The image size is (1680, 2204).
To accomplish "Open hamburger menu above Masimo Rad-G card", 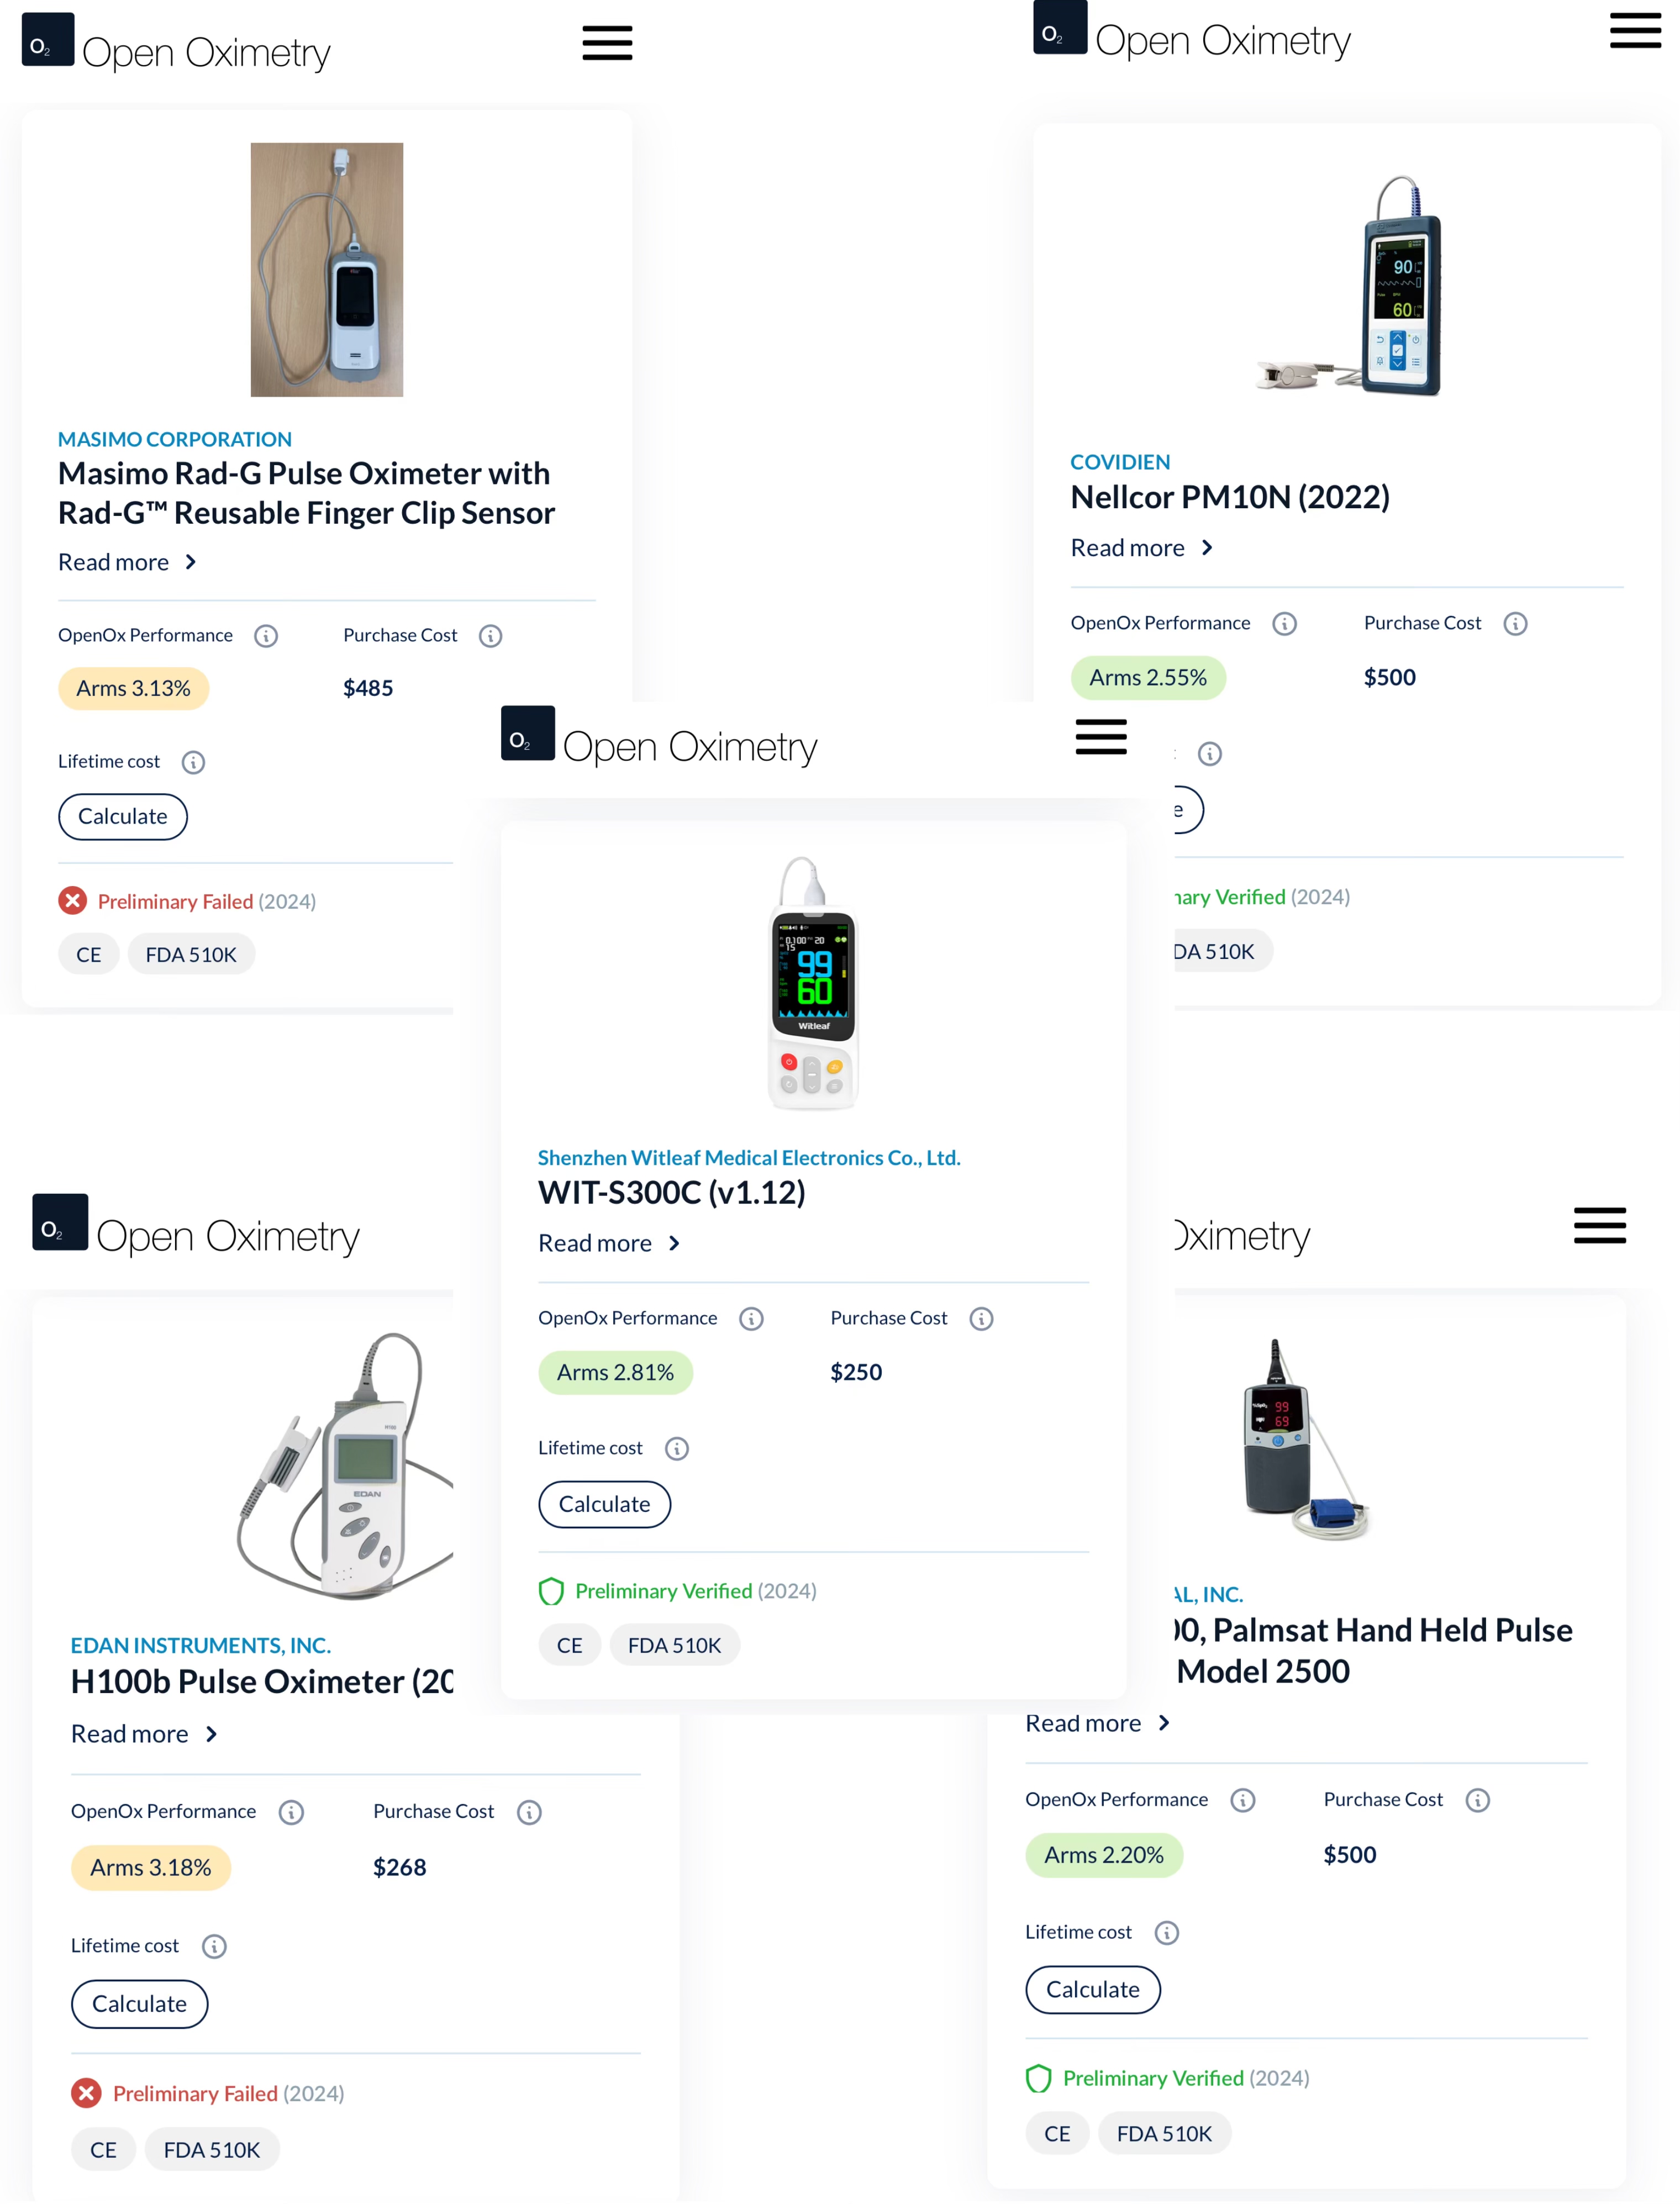I will tap(607, 43).
